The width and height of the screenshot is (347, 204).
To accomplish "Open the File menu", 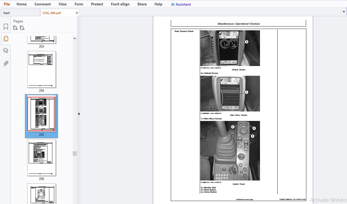I will tap(7, 4).
